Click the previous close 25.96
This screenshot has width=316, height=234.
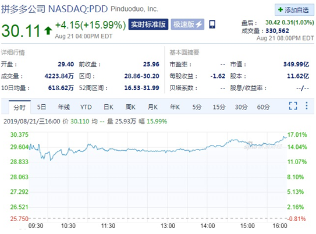(x=151, y=64)
